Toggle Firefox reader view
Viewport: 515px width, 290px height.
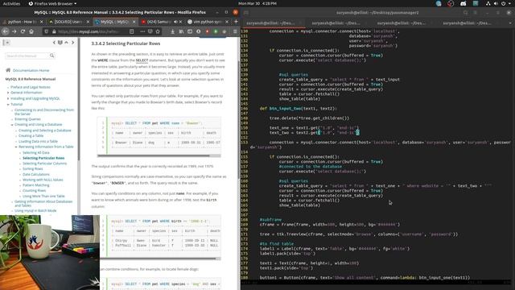point(131,31)
